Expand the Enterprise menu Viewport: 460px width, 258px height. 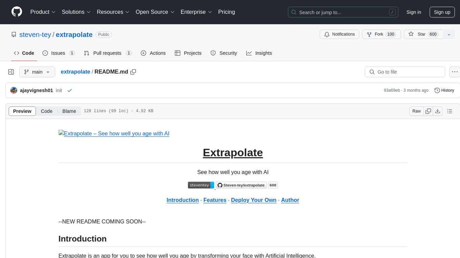click(x=196, y=12)
